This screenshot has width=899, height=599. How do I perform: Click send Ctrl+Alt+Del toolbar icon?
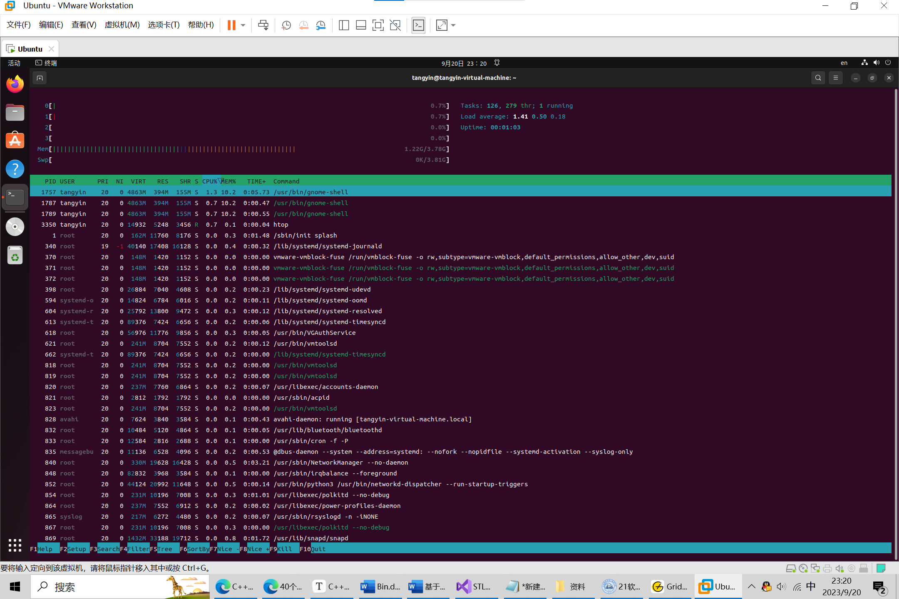coord(263,25)
